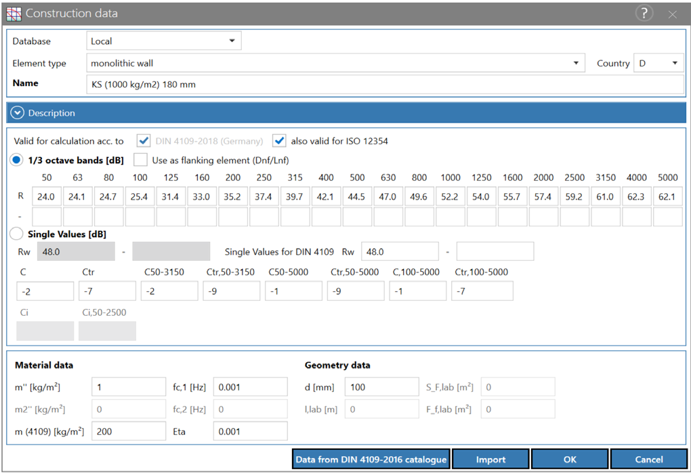The image size is (691, 473).
Task: Click the R value for 315 Hz
Action: 295,197
